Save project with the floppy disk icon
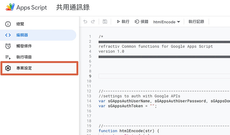 click(105, 21)
